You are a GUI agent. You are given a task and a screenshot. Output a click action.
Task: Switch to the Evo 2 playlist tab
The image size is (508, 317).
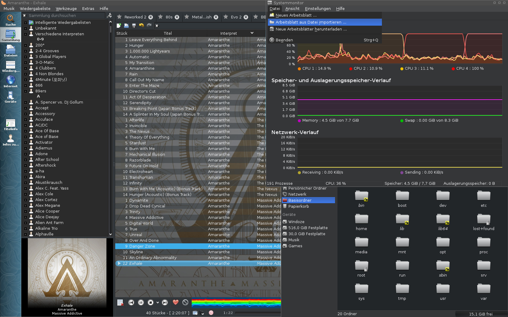236,17
